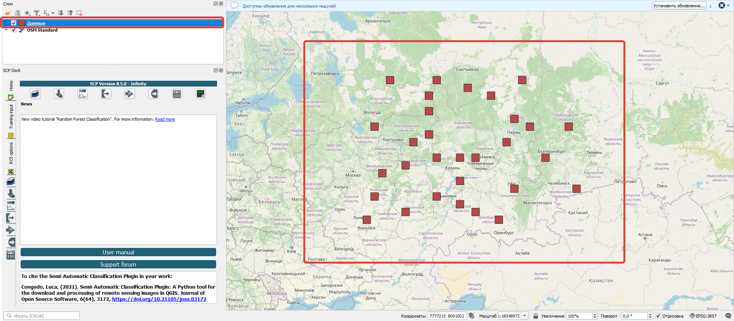
Task: Open the layer styling panel brush icon
Action: (x=8, y=13)
